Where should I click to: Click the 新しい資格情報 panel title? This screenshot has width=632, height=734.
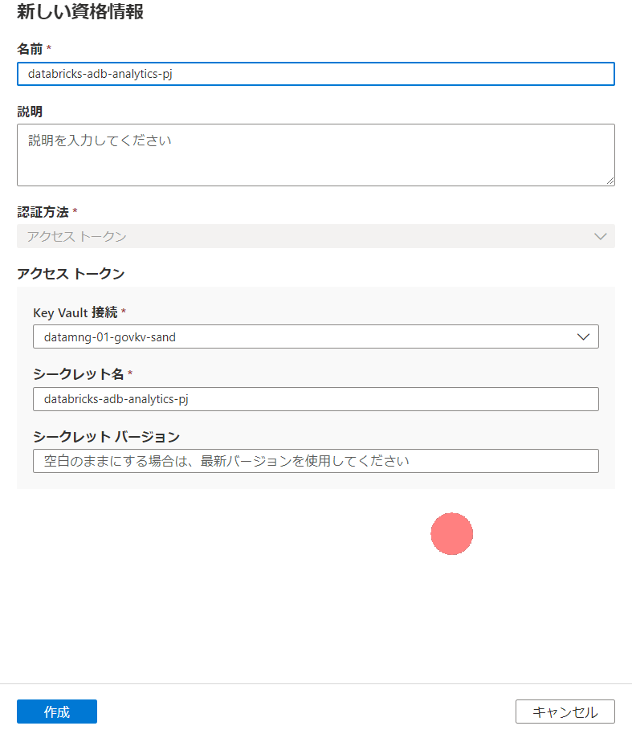click(x=80, y=12)
